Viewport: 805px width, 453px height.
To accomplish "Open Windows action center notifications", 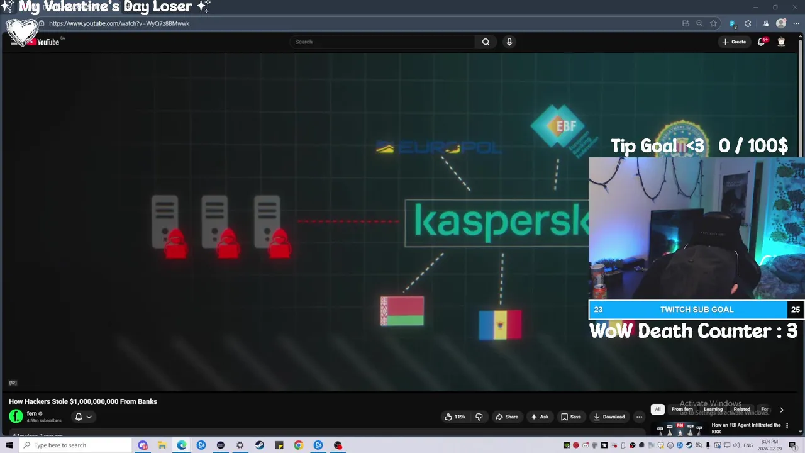I will [x=792, y=445].
